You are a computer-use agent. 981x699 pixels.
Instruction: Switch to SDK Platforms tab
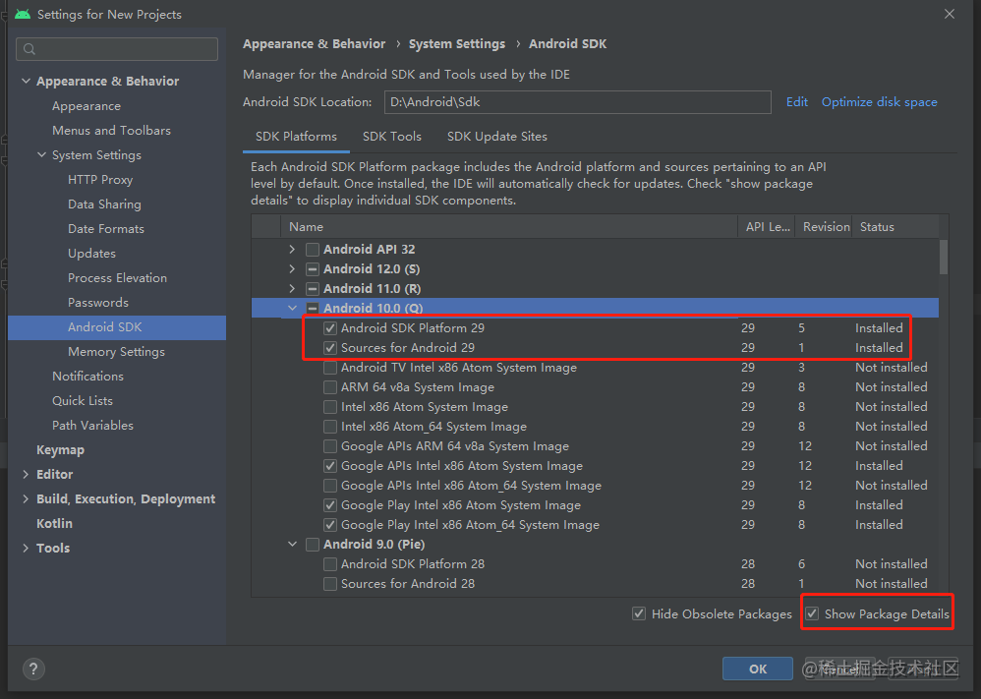point(296,137)
